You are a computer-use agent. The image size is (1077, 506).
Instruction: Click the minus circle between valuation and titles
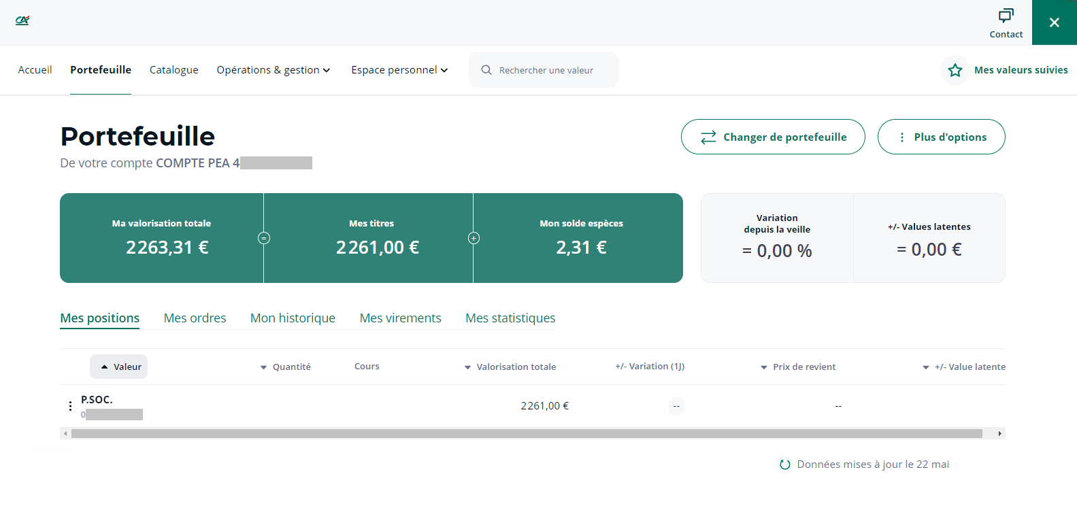[x=264, y=238]
